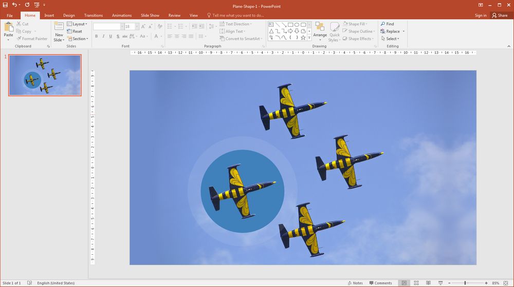The height and width of the screenshot is (287, 514).
Task: Select the Down Arrow shape
Action: tap(297, 31)
